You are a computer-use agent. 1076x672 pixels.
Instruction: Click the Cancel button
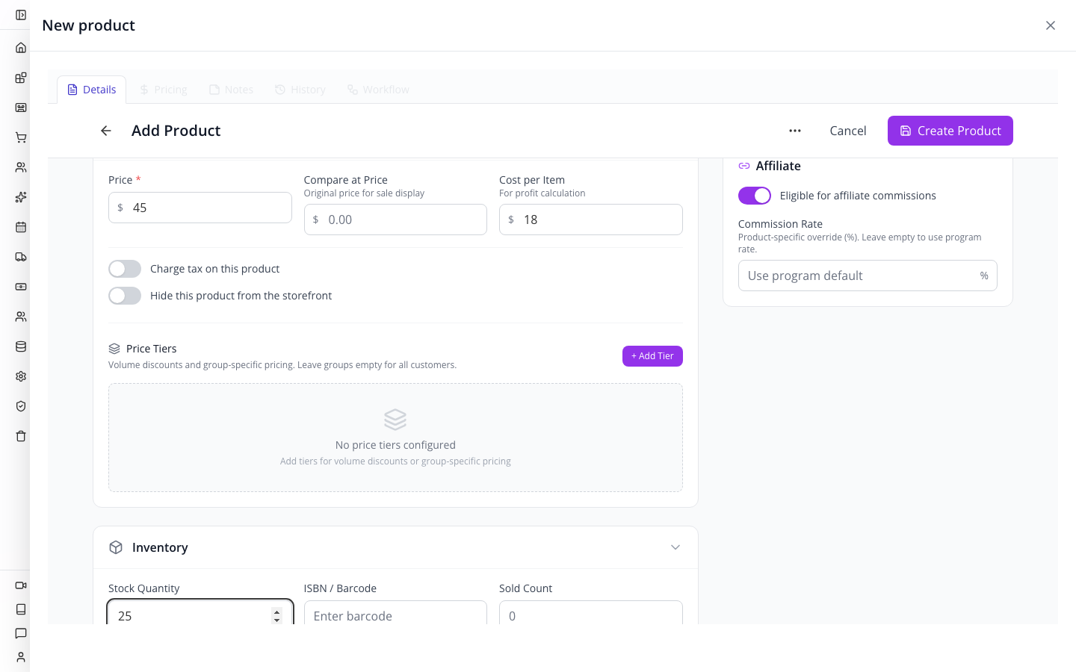tap(848, 131)
